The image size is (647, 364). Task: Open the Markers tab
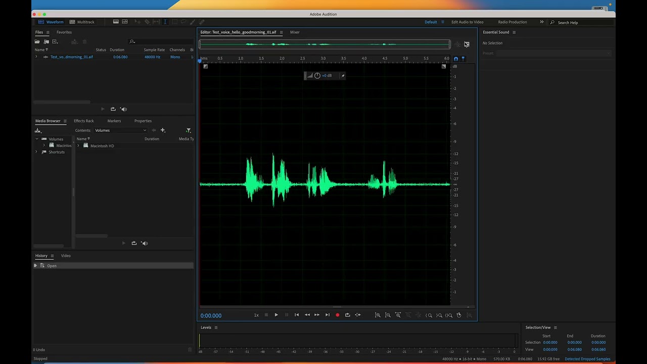tap(114, 121)
